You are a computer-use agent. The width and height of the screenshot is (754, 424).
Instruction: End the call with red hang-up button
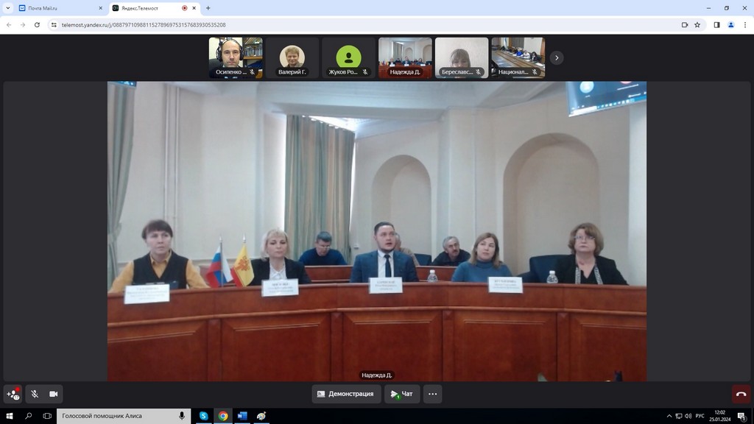pos(741,394)
